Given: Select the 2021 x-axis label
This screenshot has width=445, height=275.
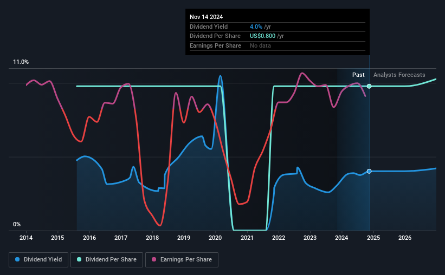Looking at the screenshot, I should coord(247,238).
